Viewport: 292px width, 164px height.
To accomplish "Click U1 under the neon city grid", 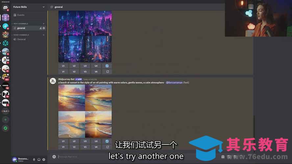I will [63, 66].
